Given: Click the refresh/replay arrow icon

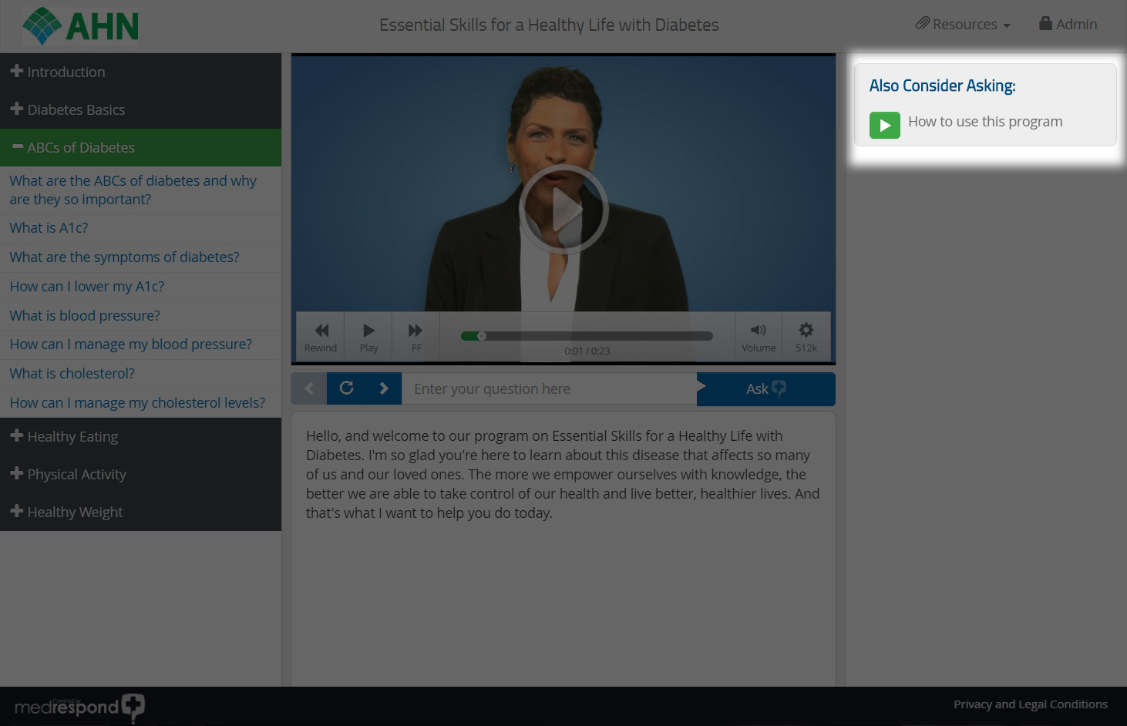Looking at the screenshot, I should pos(347,388).
